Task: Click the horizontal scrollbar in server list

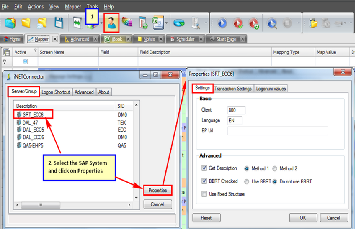Action: coord(41,205)
